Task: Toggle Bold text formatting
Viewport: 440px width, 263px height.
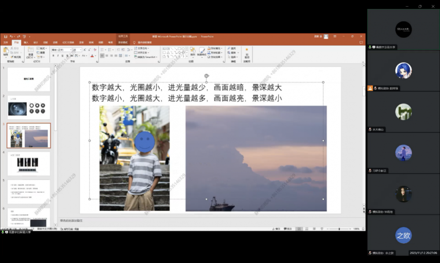Action: [x=54, y=56]
